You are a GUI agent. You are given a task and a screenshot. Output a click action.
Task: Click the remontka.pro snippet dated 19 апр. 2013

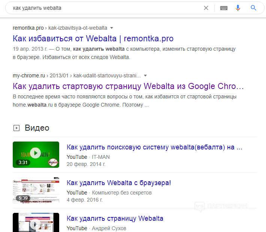click(124, 53)
